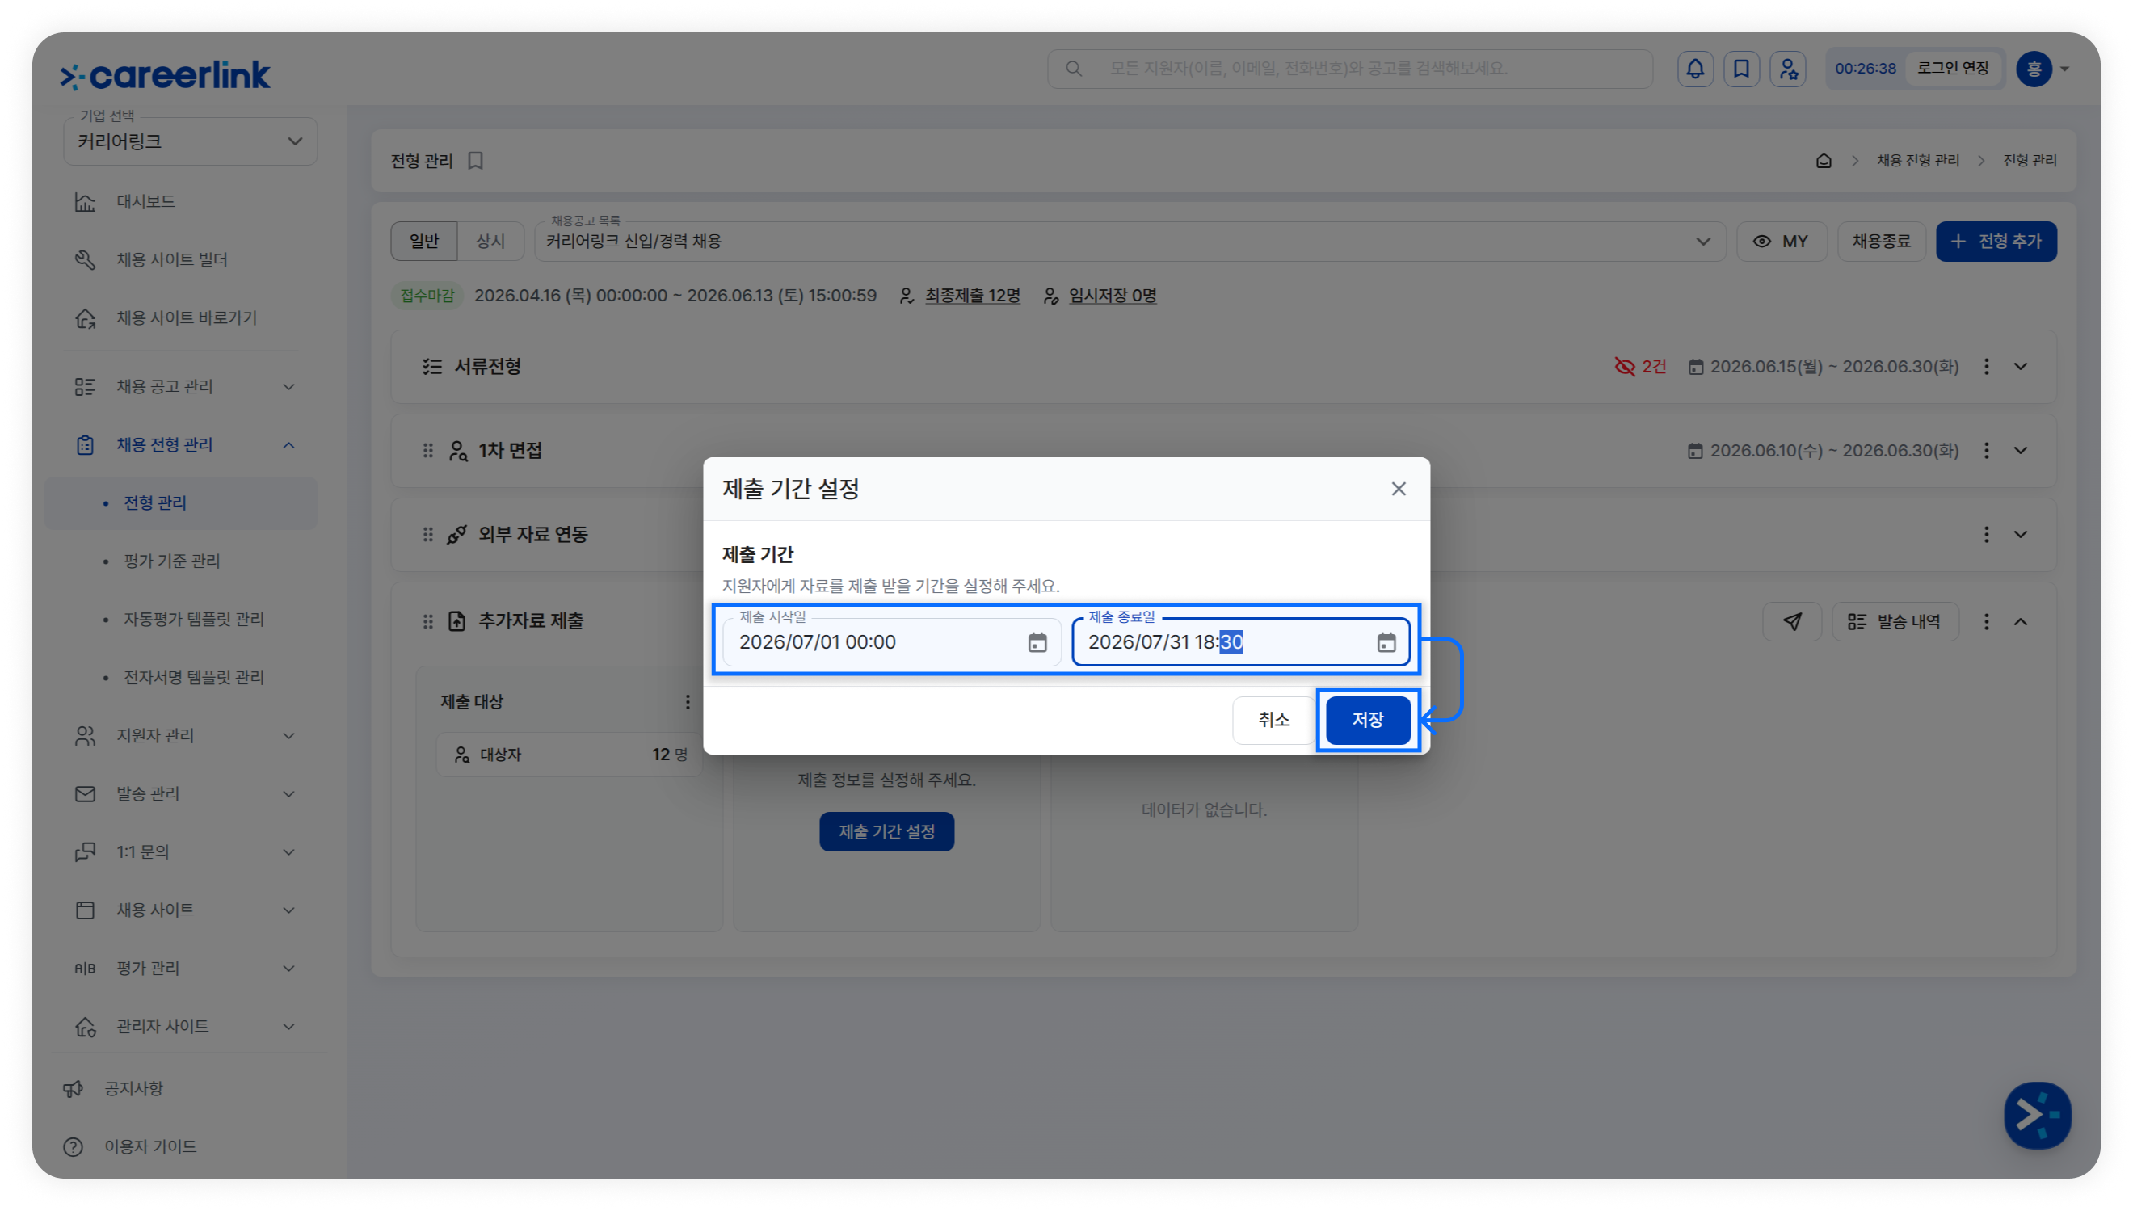Screen dimensions: 2133x1211
Task: Click the hidden-eye 2건 icon on 서류전형
Action: pos(1640,367)
